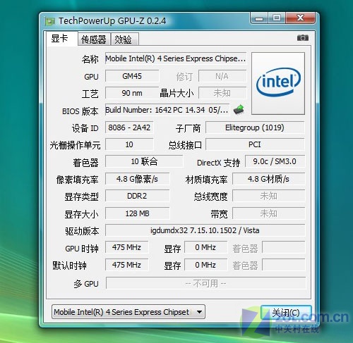Viewport: 353px width, 343px height.
Task: Click the 总线接口 value PCI
Action: tap(255, 144)
